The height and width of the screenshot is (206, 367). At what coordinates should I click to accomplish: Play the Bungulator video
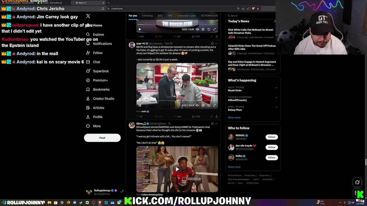click(140, 29)
